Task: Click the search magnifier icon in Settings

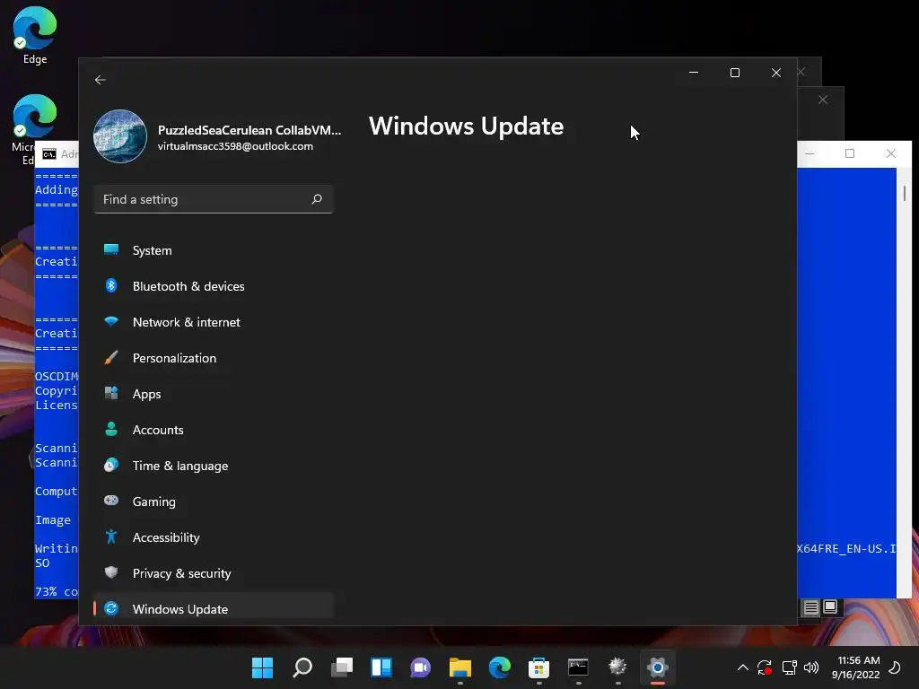Action: tap(317, 199)
